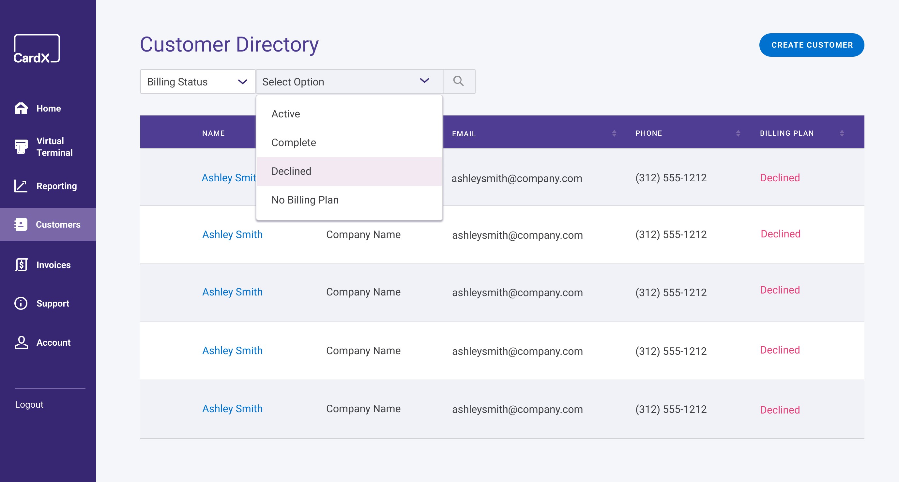Click the phone number in the first row
The image size is (899, 482).
click(x=671, y=178)
